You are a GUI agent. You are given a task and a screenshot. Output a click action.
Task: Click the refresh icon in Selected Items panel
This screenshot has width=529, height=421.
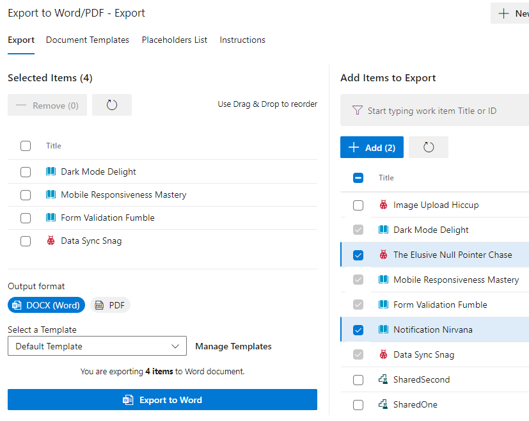[x=111, y=104]
